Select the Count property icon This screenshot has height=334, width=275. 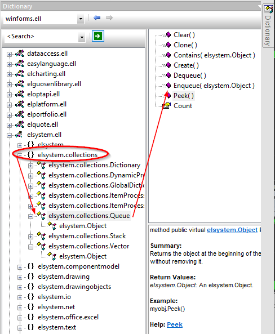pyautogui.click(x=167, y=106)
